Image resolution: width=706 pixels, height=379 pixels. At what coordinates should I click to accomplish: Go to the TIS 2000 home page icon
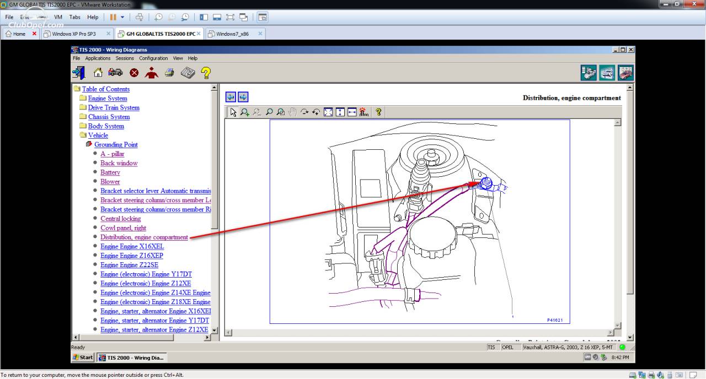pos(98,72)
